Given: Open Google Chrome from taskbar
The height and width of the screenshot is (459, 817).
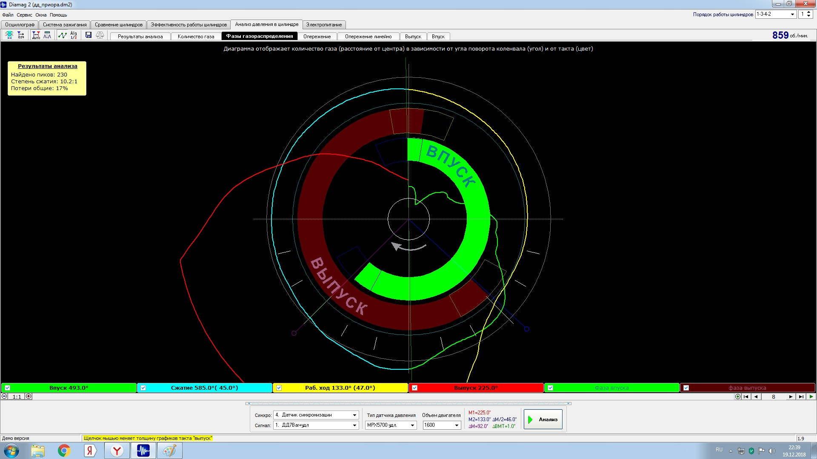Looking at the screenshot, I should [64, 451].
